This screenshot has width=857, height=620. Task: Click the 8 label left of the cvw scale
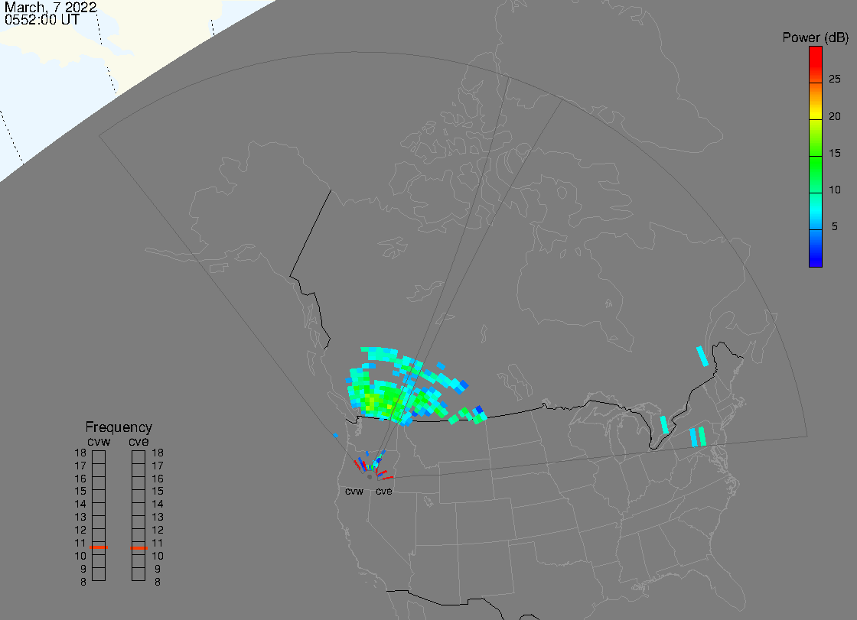click(x=83, y=583)
